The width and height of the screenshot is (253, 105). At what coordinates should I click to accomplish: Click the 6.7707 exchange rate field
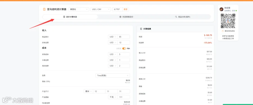118,9
